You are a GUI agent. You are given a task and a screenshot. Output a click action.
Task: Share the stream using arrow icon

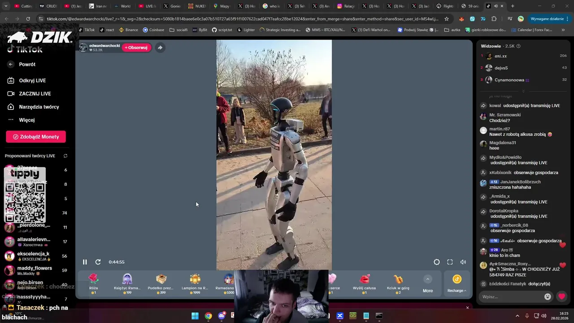160,48
